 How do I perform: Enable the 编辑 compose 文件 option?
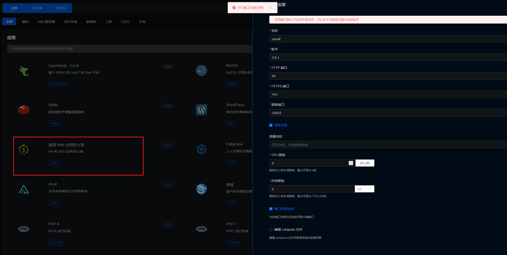(271, 229)
